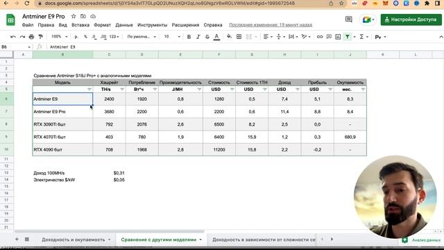Open the text color picker
444x250 pixels.
click(216, 37)
